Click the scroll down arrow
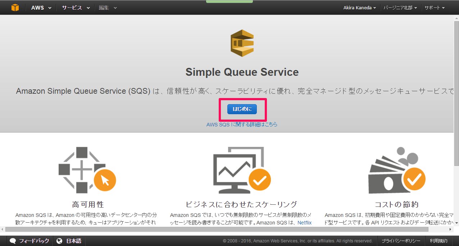Image resolution: width=459 pixels, height=246 pixels. (x=456, y=224)
